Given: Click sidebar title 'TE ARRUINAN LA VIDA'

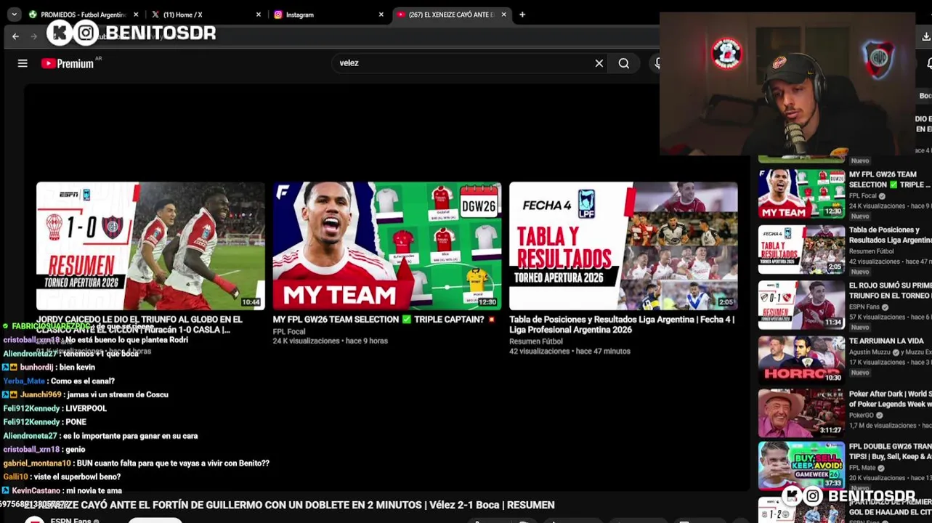Looking at the screenshot, I should click(x=886, y=341).
